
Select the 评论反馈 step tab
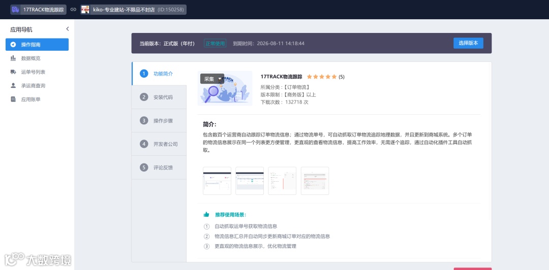click(x=159, y=167)
